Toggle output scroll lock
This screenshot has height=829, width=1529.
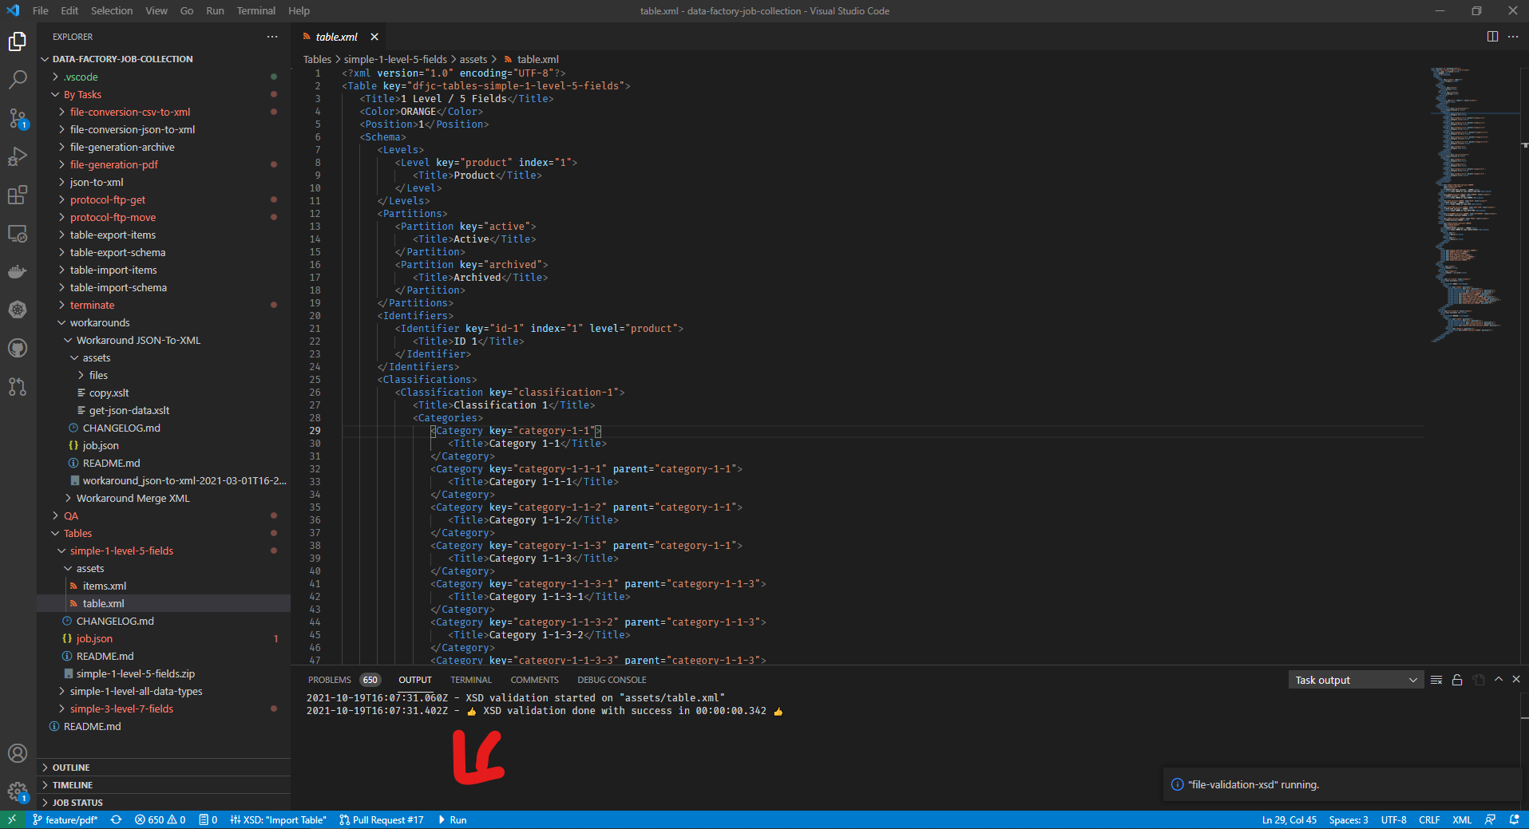click(1457, 680)
